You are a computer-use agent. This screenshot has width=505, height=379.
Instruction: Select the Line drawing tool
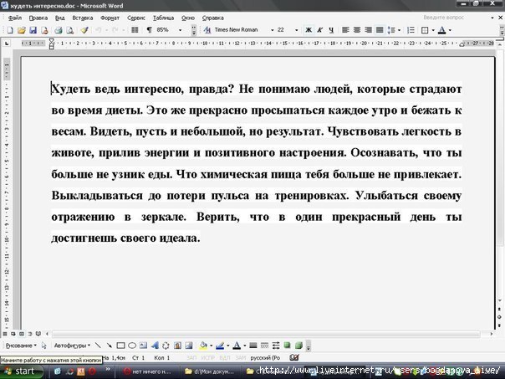click(98, 346)
